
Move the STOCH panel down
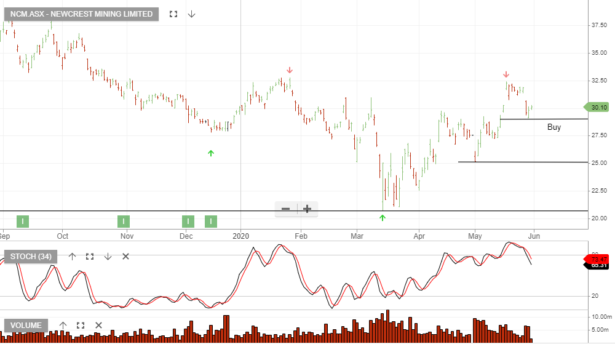108,257
